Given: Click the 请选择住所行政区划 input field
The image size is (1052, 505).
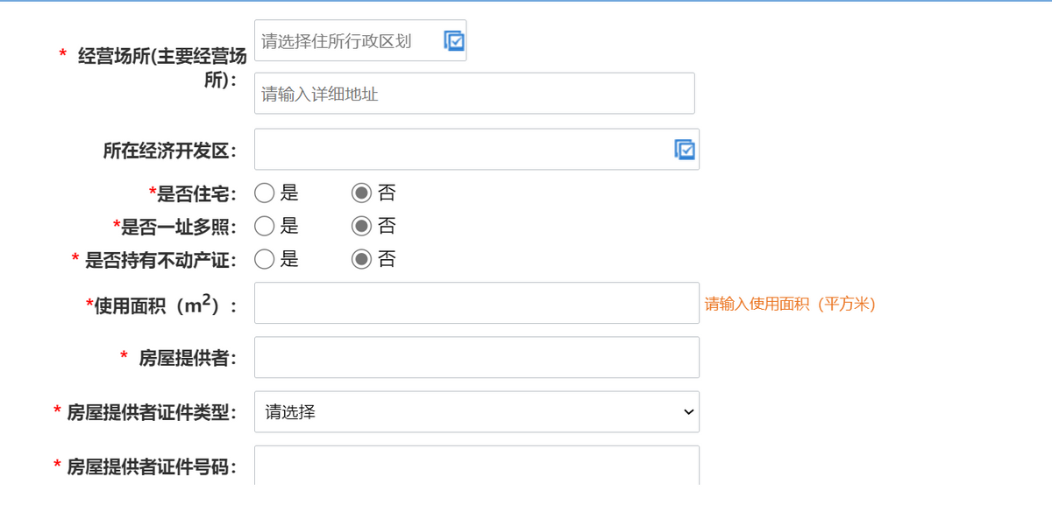Looking at the screenshot, I should point(346,40).
